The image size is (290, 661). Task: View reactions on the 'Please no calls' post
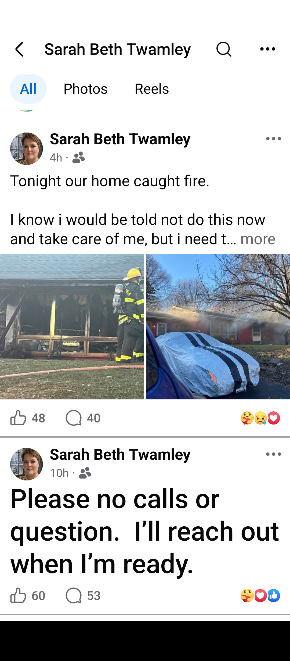(x=260, y=595)
